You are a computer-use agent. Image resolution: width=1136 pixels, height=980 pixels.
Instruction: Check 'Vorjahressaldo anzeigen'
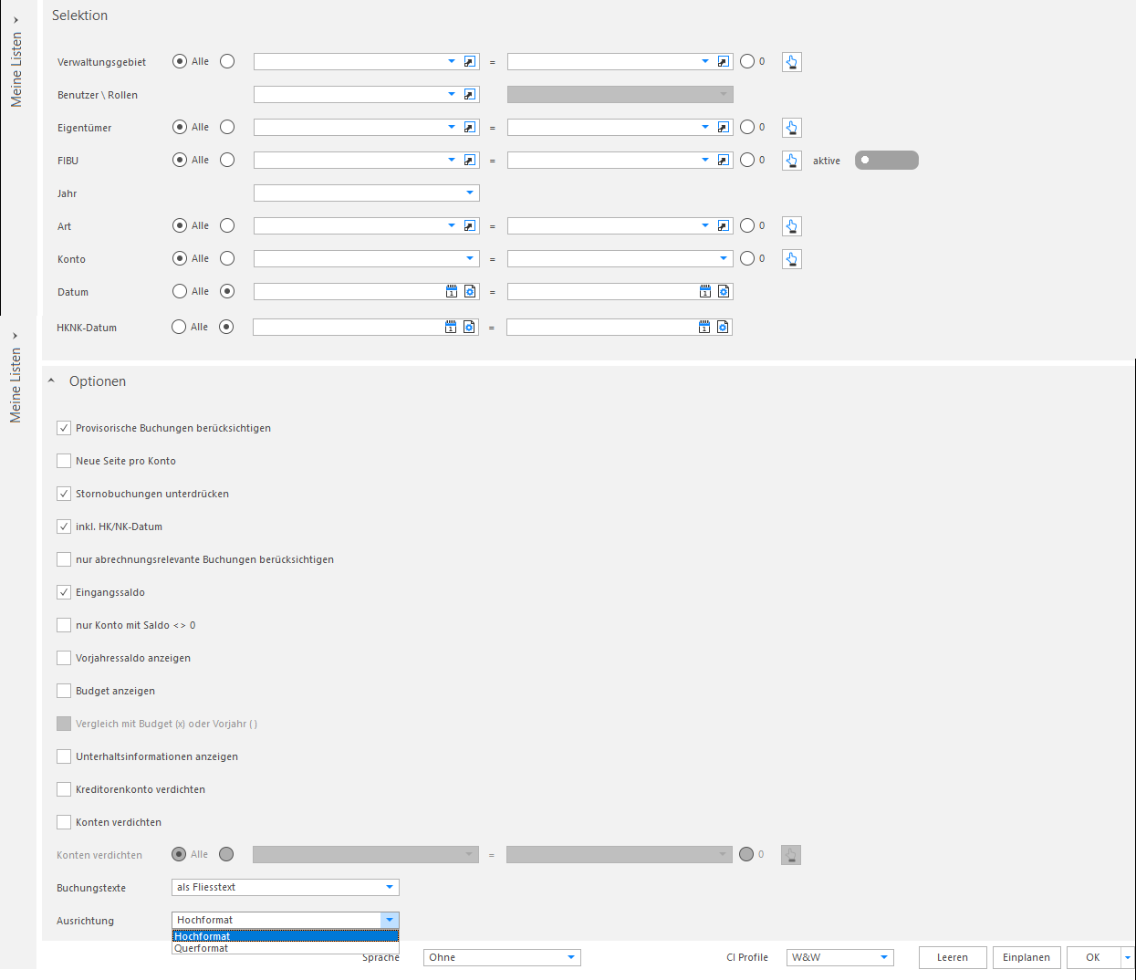(64, 658)
